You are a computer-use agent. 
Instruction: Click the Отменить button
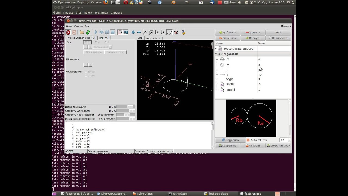point(228,38)
